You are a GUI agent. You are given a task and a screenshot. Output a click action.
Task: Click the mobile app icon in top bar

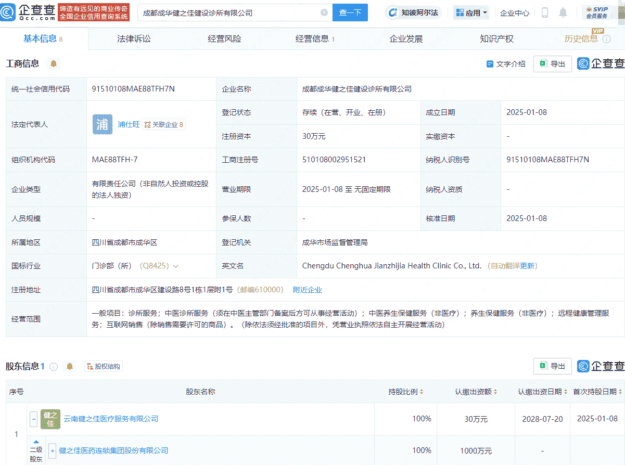coord(544,12)
